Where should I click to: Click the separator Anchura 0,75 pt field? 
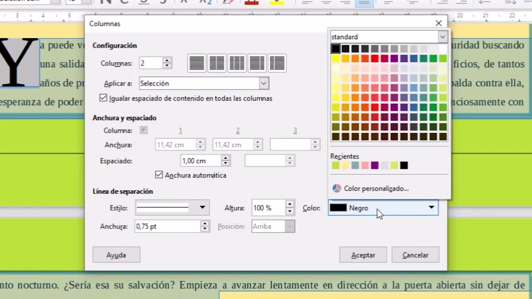click(167, 226)
